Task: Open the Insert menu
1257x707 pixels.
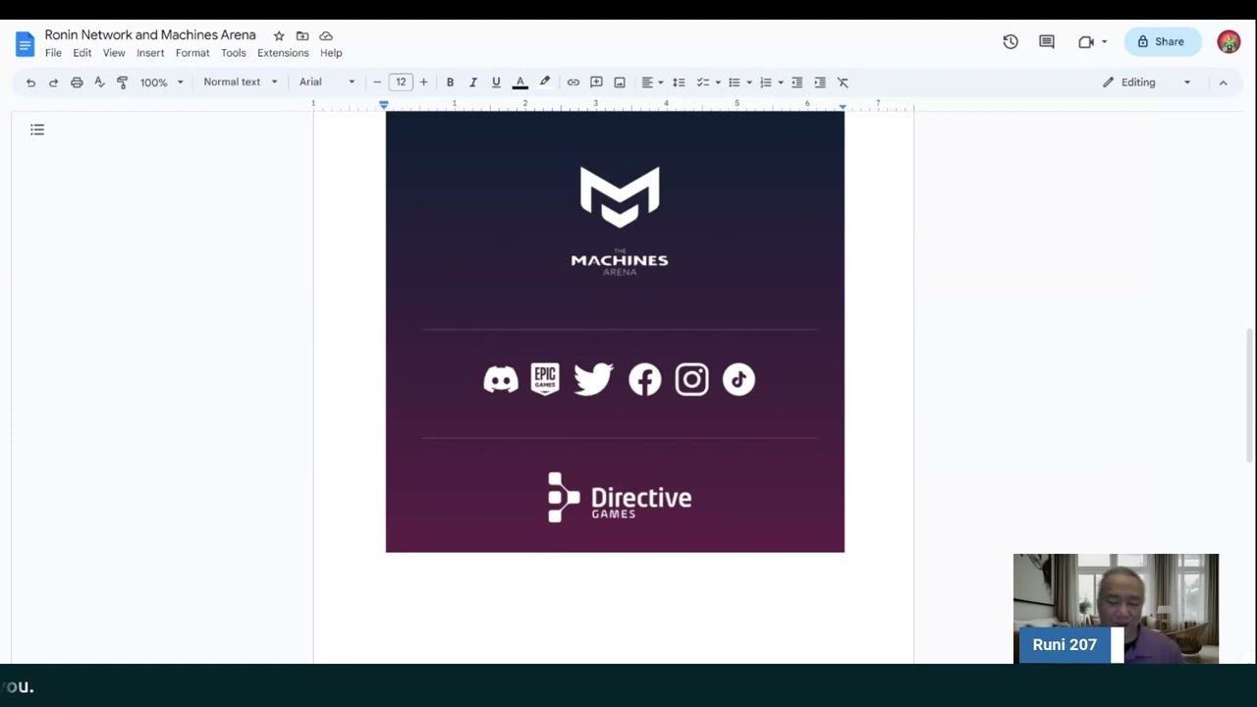Action: click(150, 53)
